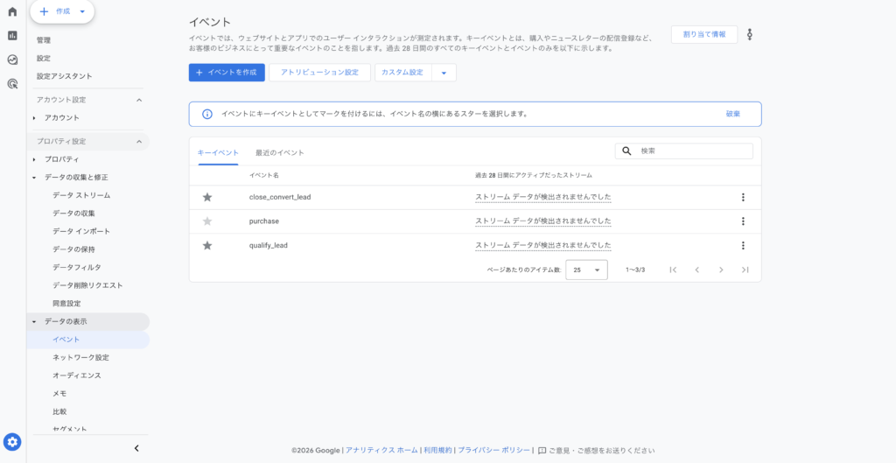Click the イベントを作成 button

point(227,73)
